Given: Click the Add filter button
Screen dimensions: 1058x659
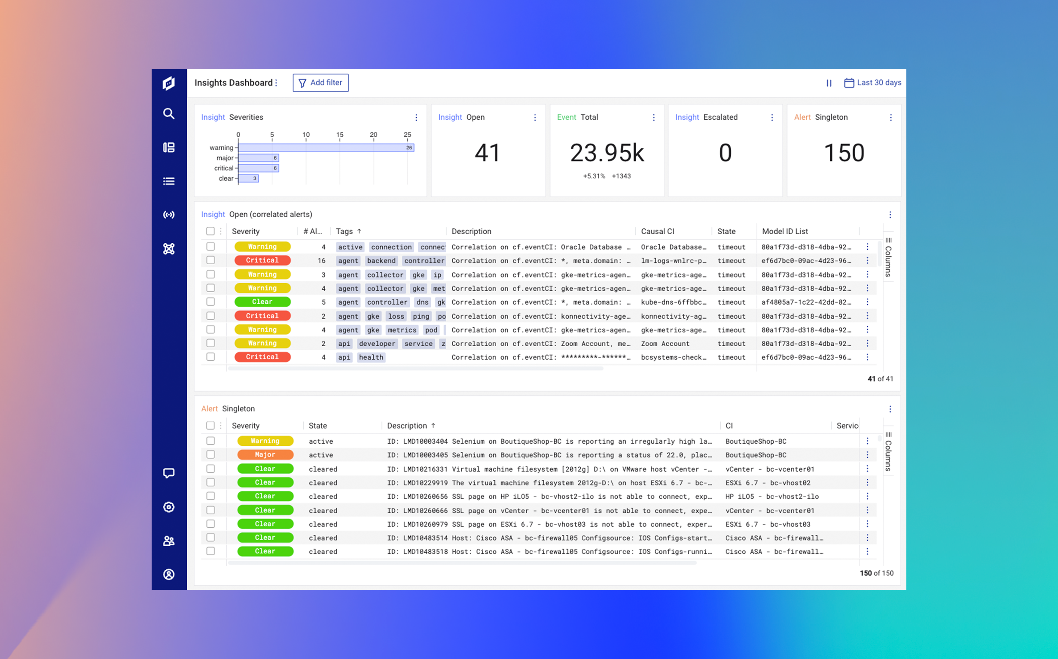Looking at the screenshot, I should click(x=320, y=83).
